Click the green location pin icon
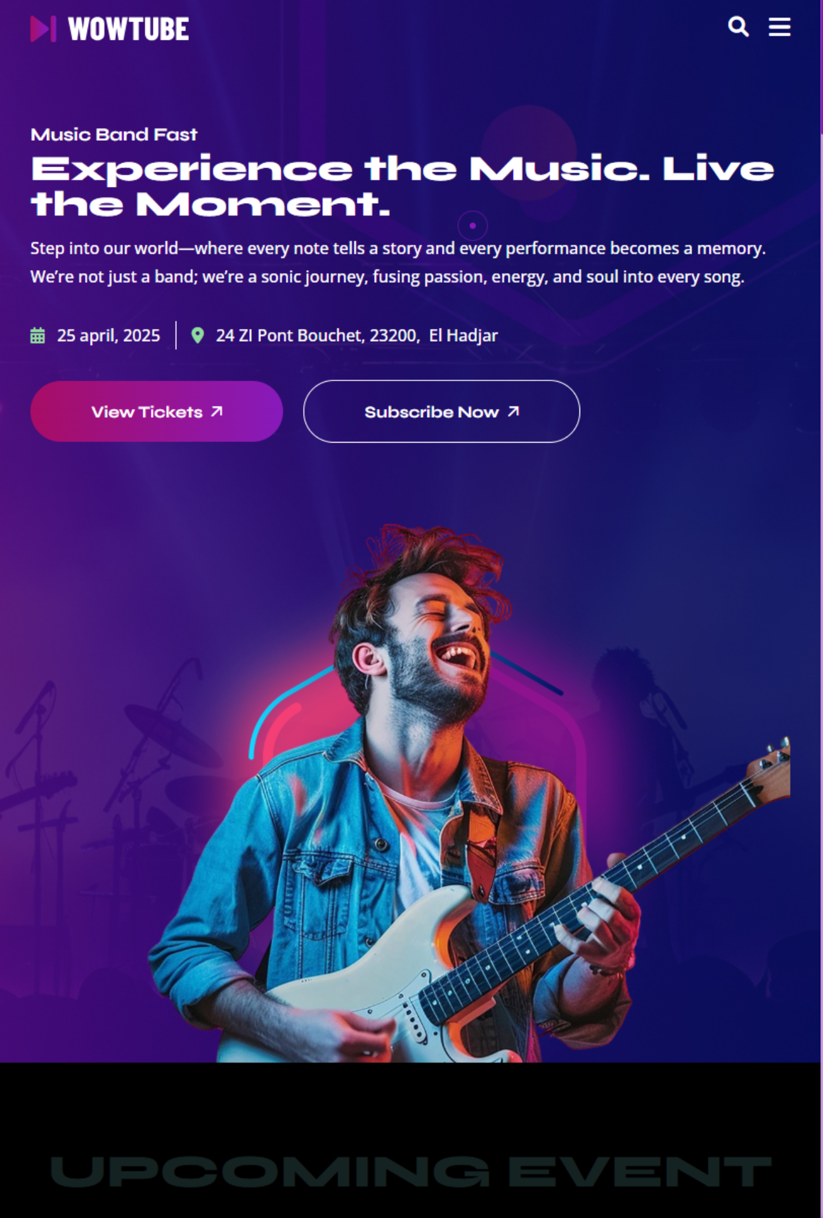This screenshot has height=1218, width=823. [198, 335]
